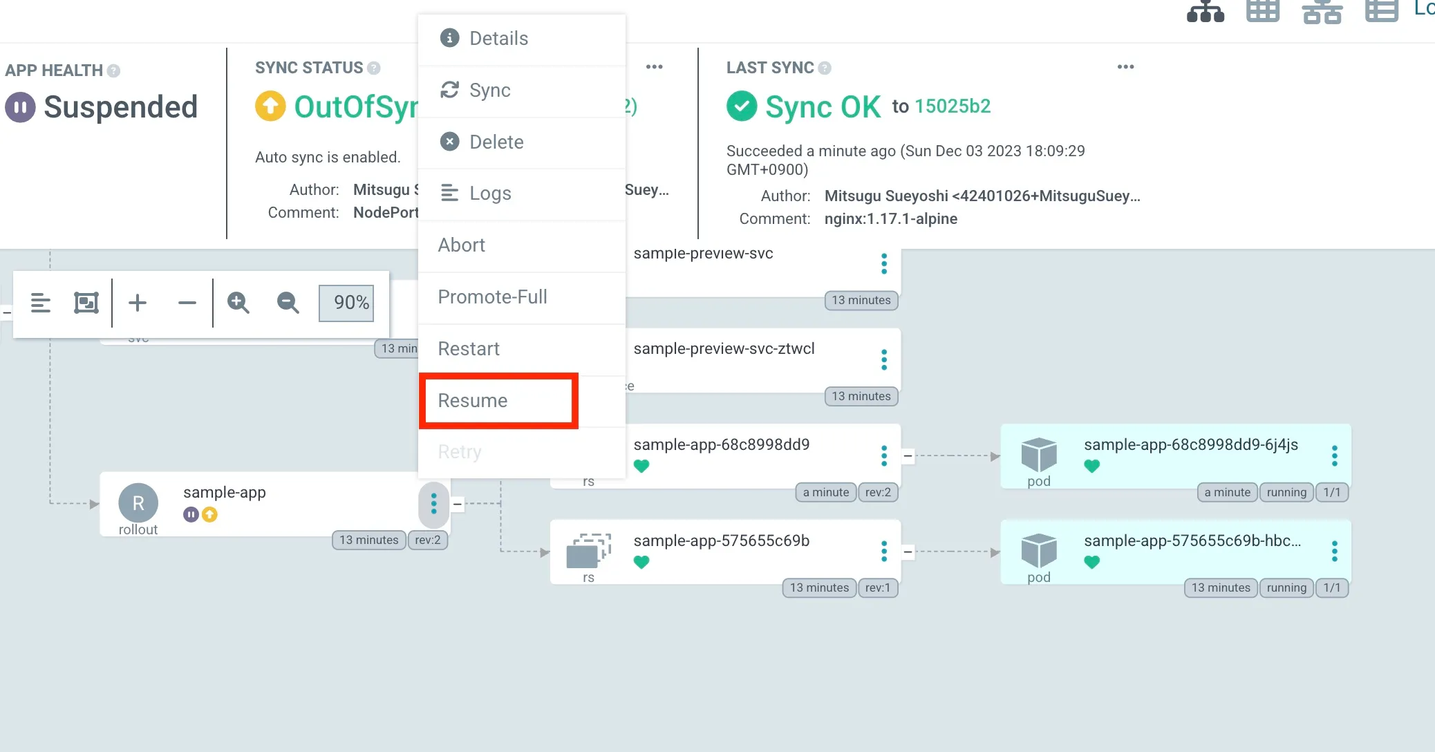Click the plus expand-all button
Image resolution: width=1435 pixels, height=752 pixels.
point(138,303)
